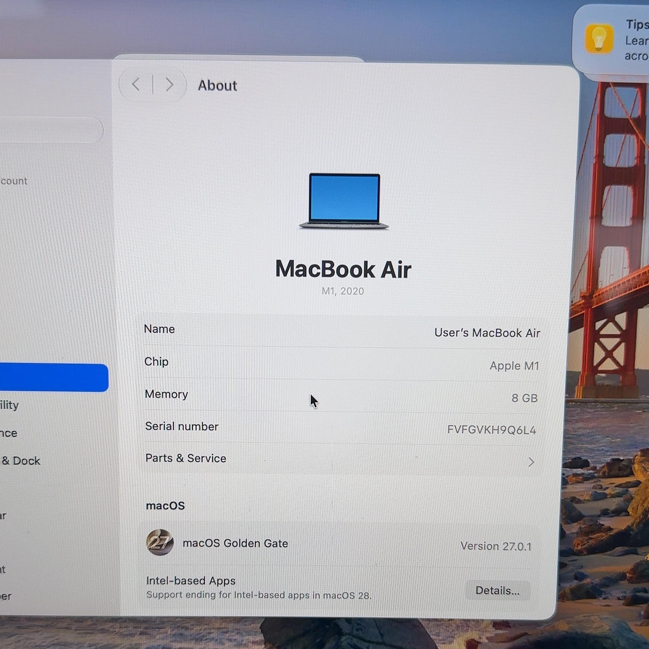Click the M1, 2020 model subtitle
This screenshot has width=649, height=649.
tap(343, 291)
